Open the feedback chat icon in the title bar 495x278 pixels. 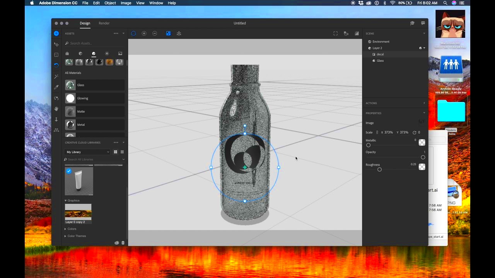[x=423, y=23]
